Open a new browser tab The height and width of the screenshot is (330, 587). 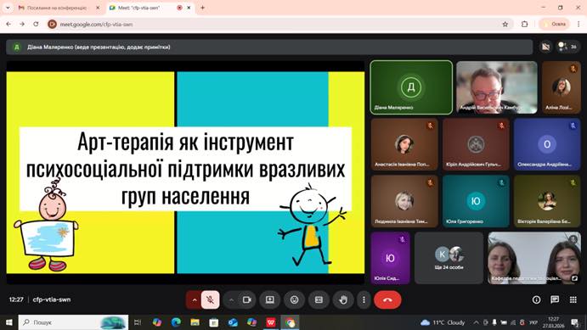[202, 8]
